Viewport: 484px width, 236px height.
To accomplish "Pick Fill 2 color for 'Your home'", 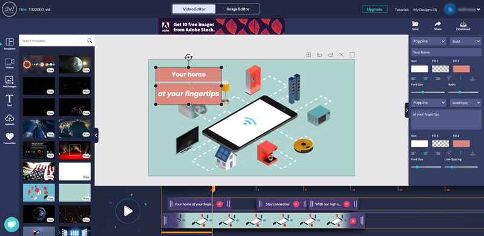I will tap(462, 69).
